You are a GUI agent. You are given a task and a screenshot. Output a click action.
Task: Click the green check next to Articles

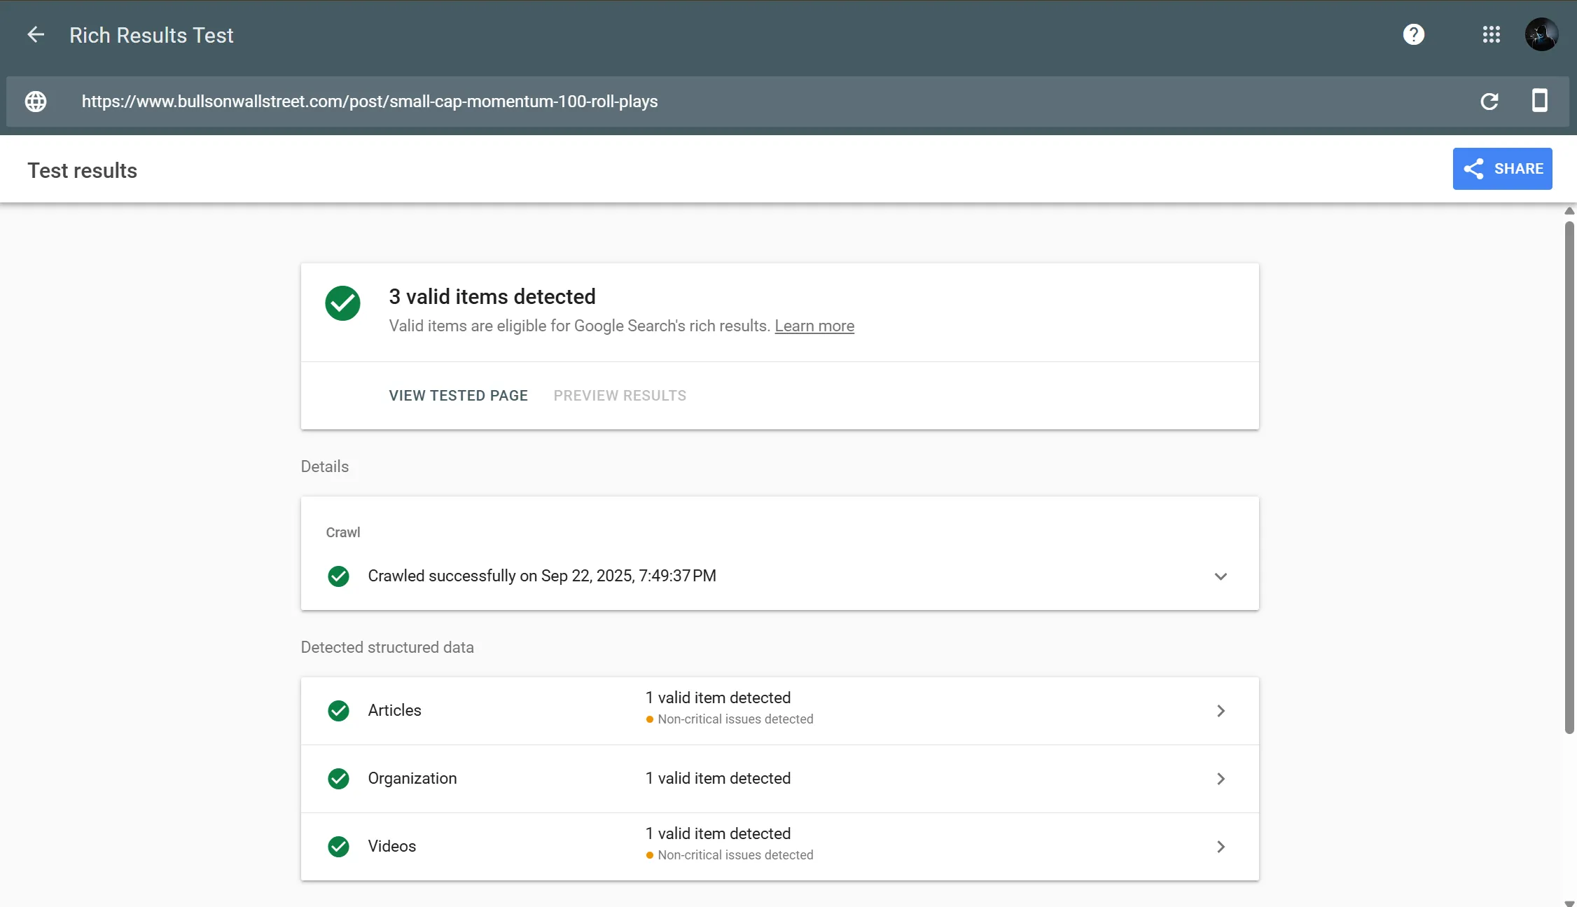click(x=338, y=711)
